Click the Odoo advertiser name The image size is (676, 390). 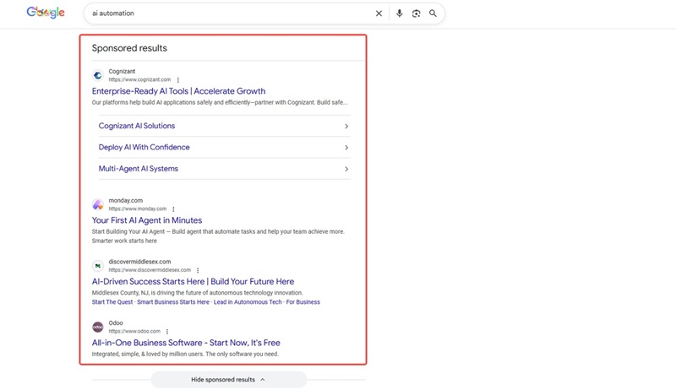(116, 323)
